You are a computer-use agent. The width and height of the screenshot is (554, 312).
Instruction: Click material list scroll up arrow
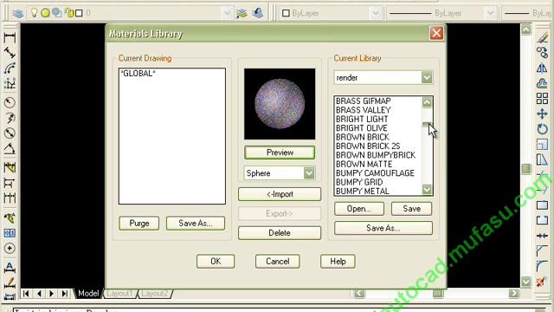[427, 102]
